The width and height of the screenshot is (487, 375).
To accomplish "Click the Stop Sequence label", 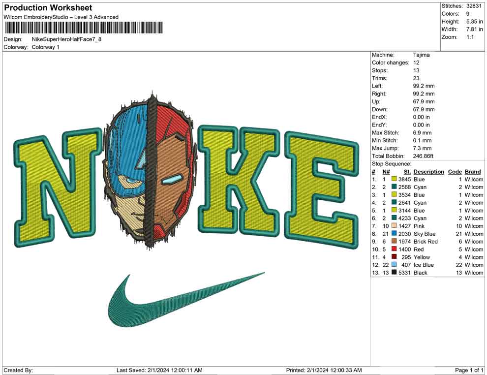I will pyautogui.click(x=392, y=164).
